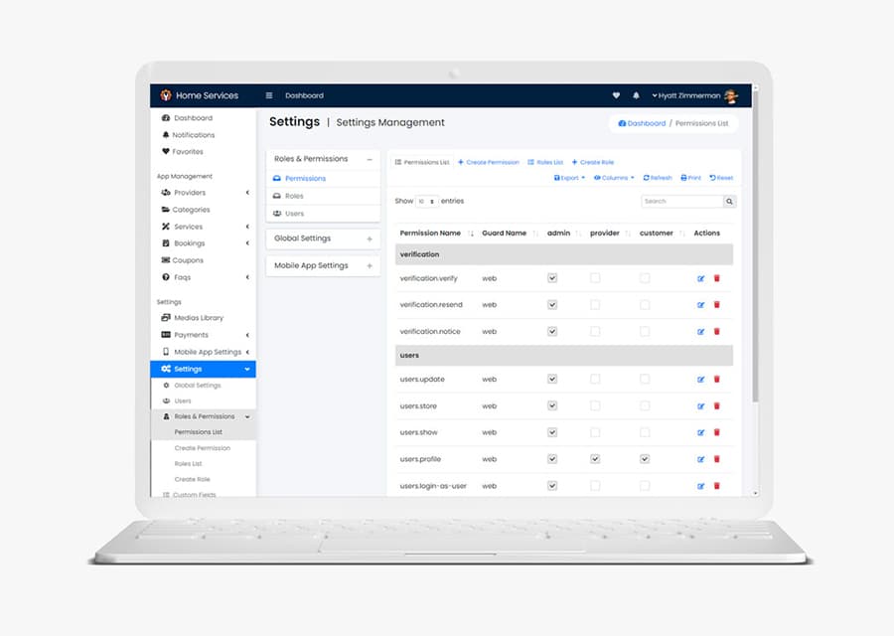
Task: Edit the users.update permission
Action: pyautogui.click(x=700, y=380)
